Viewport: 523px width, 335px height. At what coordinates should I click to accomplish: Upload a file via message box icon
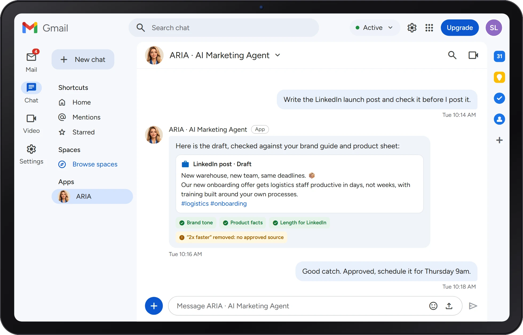[449, 306]
